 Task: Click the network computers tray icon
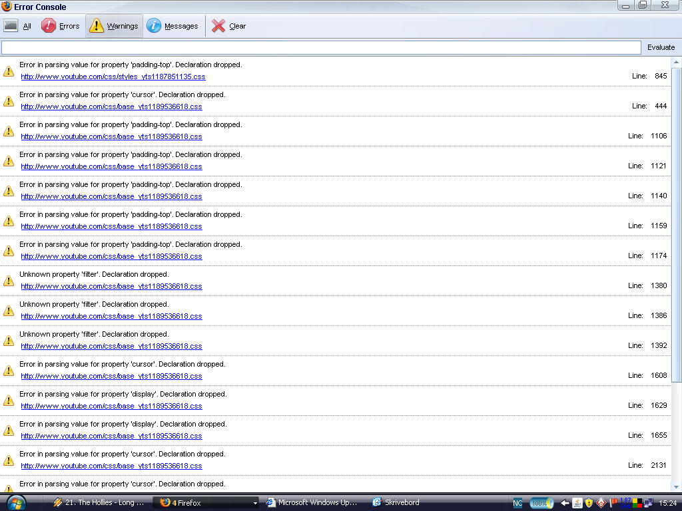coord(649,503)
